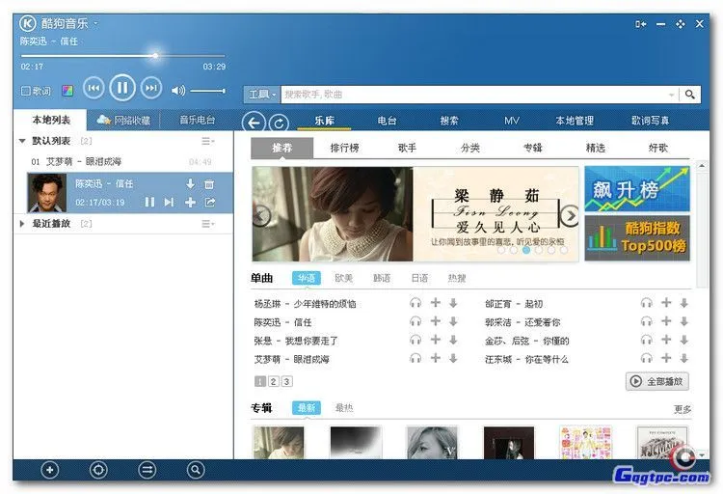Switch to the 音乐电台 tab

point(197,120)
